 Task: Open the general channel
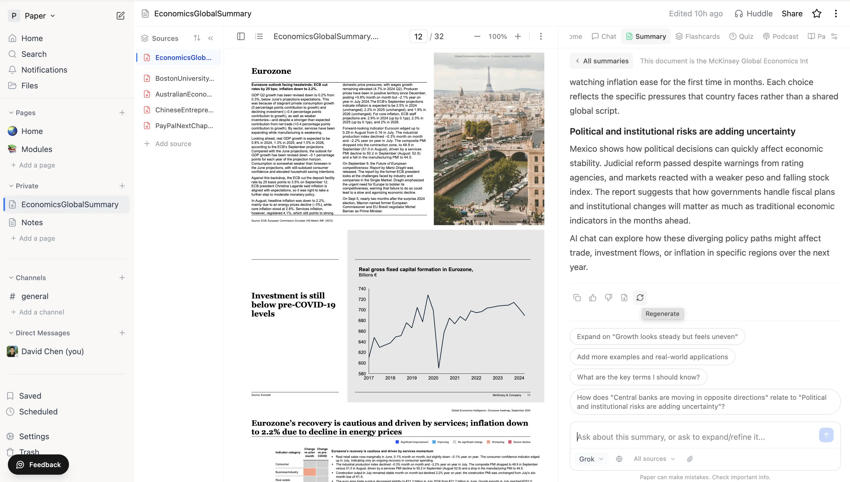[x=29, y=296]
